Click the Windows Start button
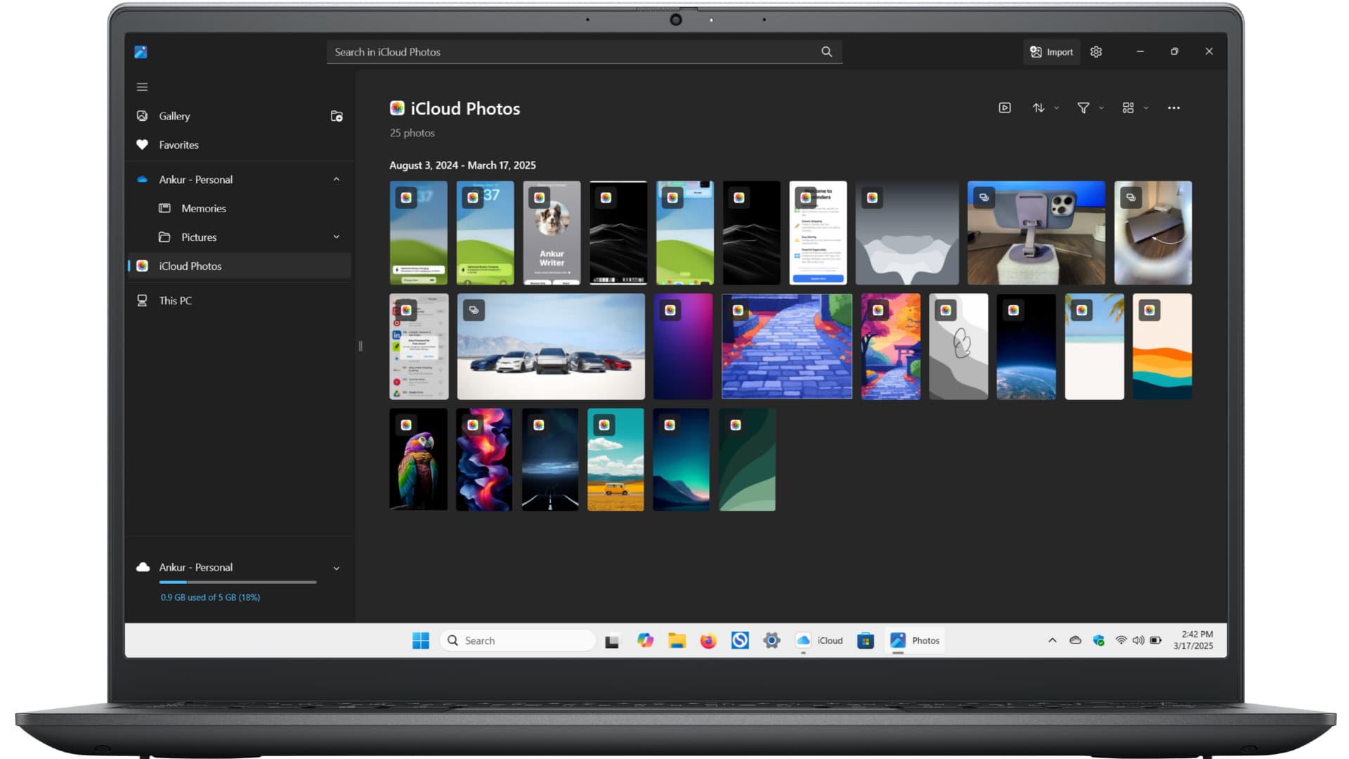The height and width of the screenshot is (759, 1349). [x=420, y=641]
